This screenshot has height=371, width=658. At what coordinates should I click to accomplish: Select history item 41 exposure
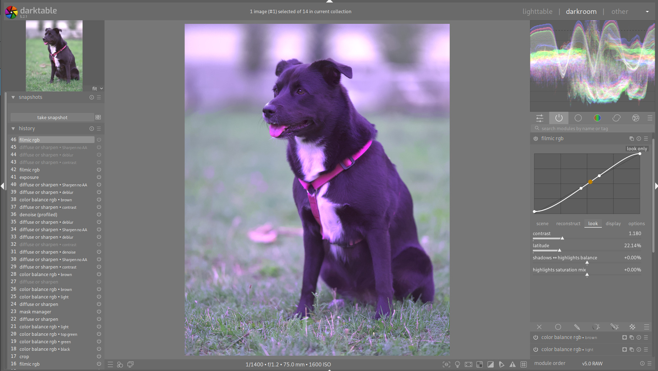29,177
